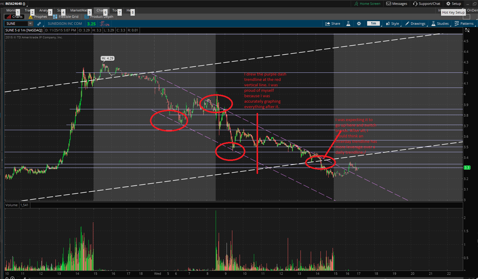The height and width of the screenshot is (279, 478).
Task: Open the Studies dropdown
Action: click(440, 24)
